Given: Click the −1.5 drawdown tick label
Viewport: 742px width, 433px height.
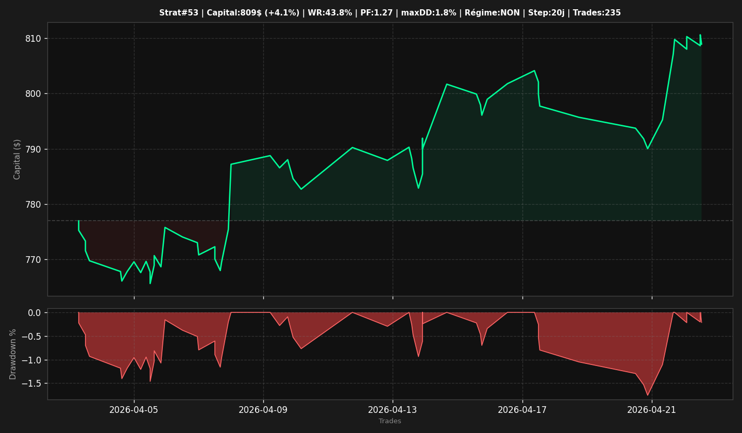Looking at the screenshot, I should pyautogui.click(x=31, y=384).
